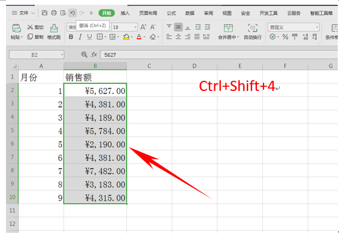Cut selection with the scissors icon
The width and height of the screenshot is (339, 237).
(x=30, y=27)
